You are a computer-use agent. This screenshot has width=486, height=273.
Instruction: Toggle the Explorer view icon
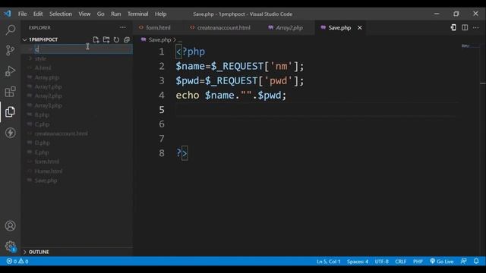click(x=10, y=111)
